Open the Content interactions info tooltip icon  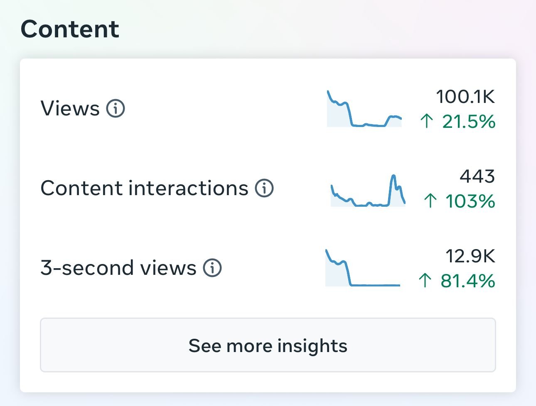264,188
